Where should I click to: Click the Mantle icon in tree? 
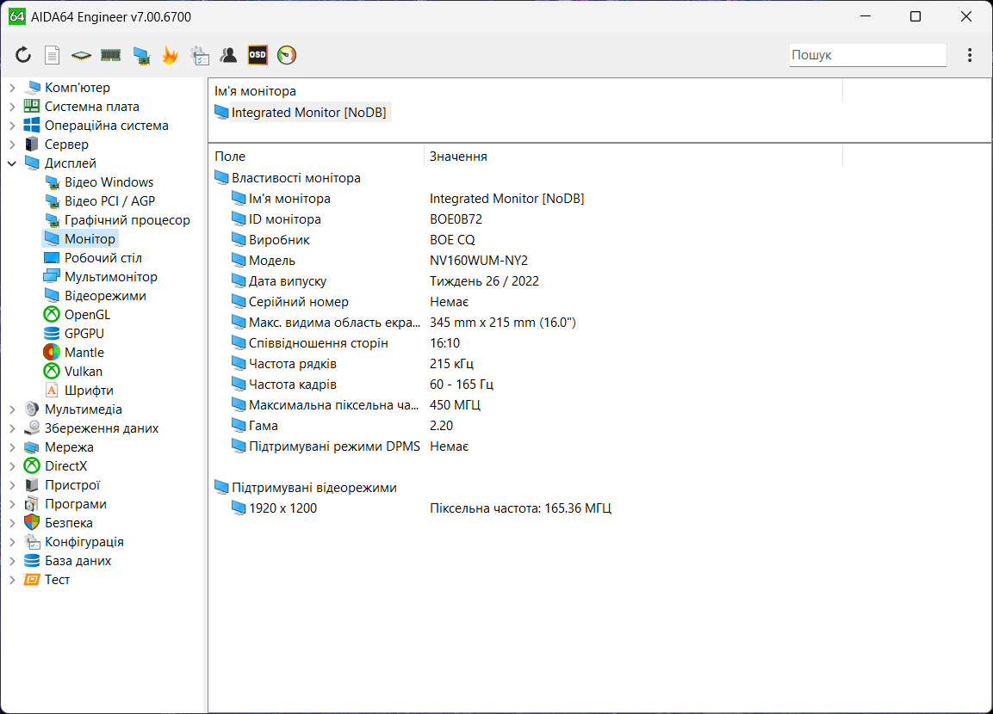[x=52, y=352]
